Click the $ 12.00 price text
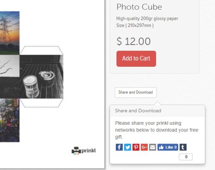215x170 pixels. pos(134,41)
